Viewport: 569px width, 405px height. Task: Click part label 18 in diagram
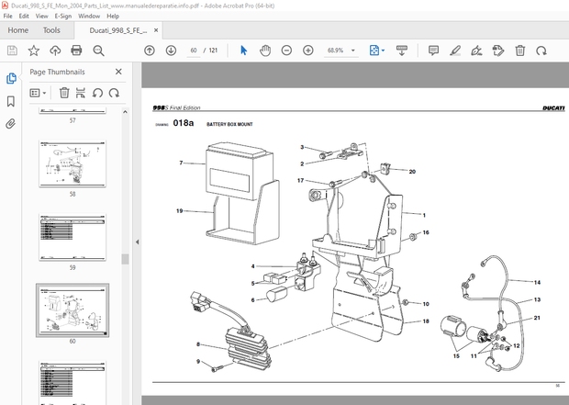click(x=426, y=321)
